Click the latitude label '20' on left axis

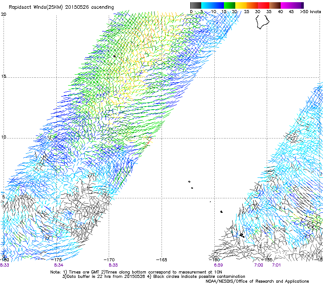tap(3, 14)
